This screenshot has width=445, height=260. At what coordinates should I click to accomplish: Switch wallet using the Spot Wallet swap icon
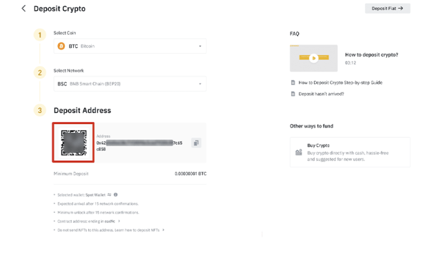[109, 195]
